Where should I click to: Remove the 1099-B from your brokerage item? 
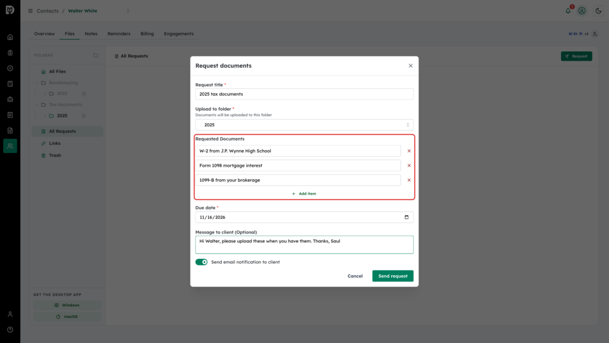click(x=409, y=180)
